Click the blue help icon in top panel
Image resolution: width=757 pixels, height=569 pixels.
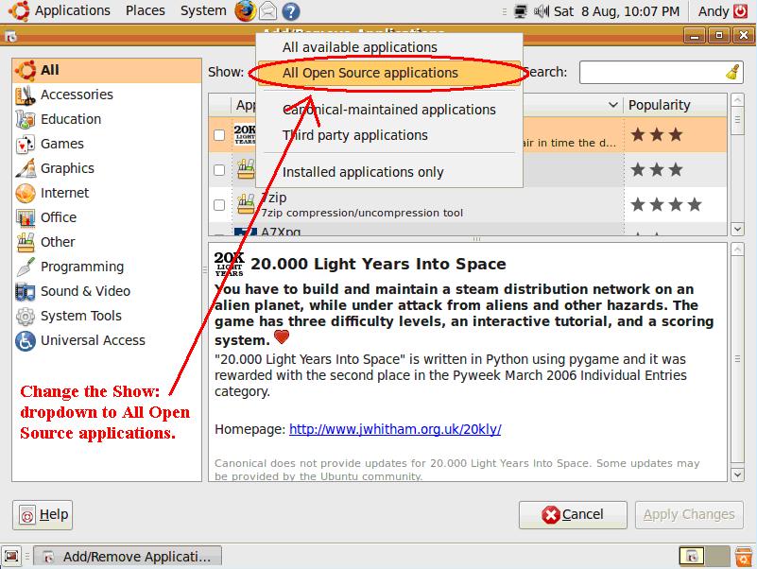291,11
